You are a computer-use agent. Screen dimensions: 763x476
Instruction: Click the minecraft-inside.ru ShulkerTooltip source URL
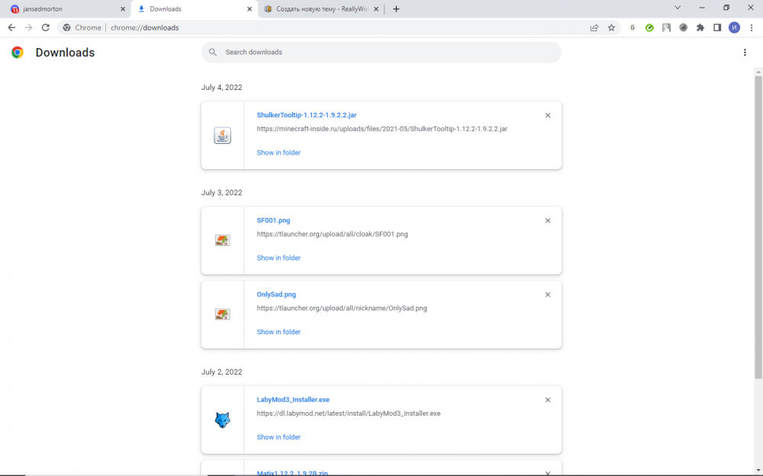click(382, 129)
